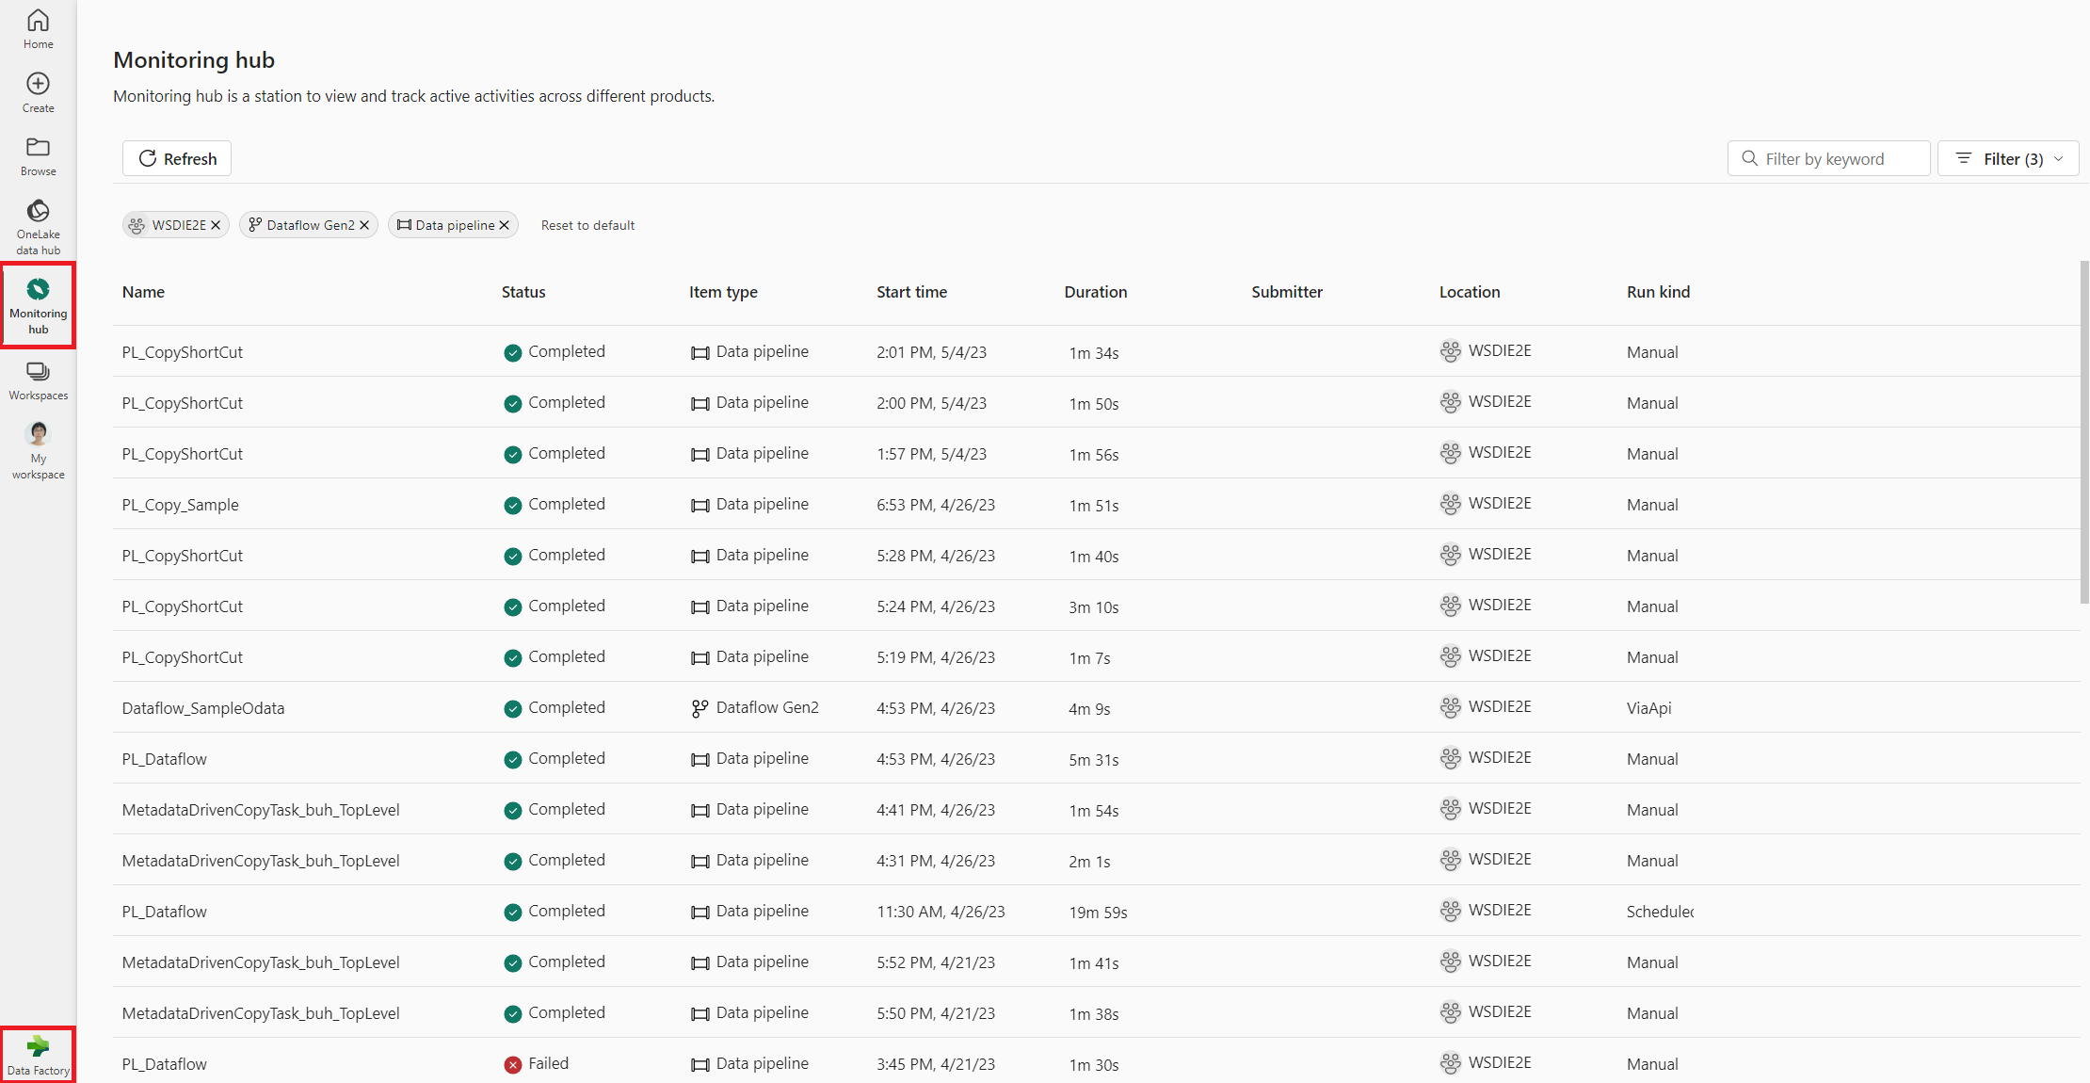Image resolution: width=2090 pixels, height=1083 pixels.
Task: Remove the WSDIE2E filter chip
Action: [x=216, y=225]
